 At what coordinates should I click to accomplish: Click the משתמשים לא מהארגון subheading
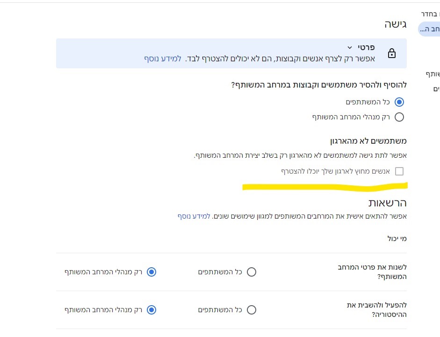coord(368,140)
